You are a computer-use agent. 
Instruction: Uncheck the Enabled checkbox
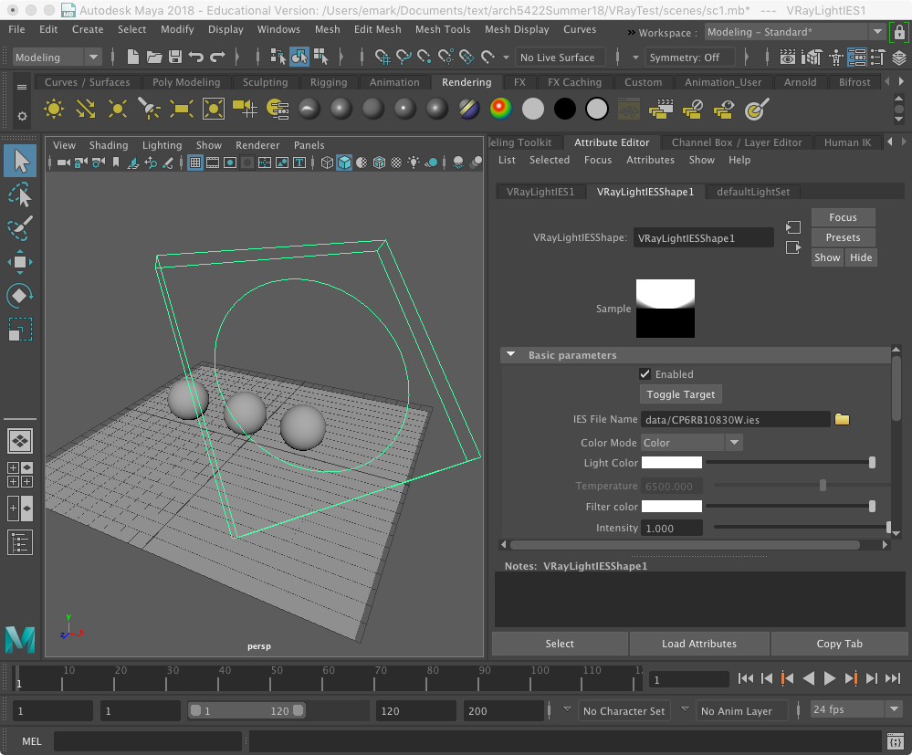[645, 374]
